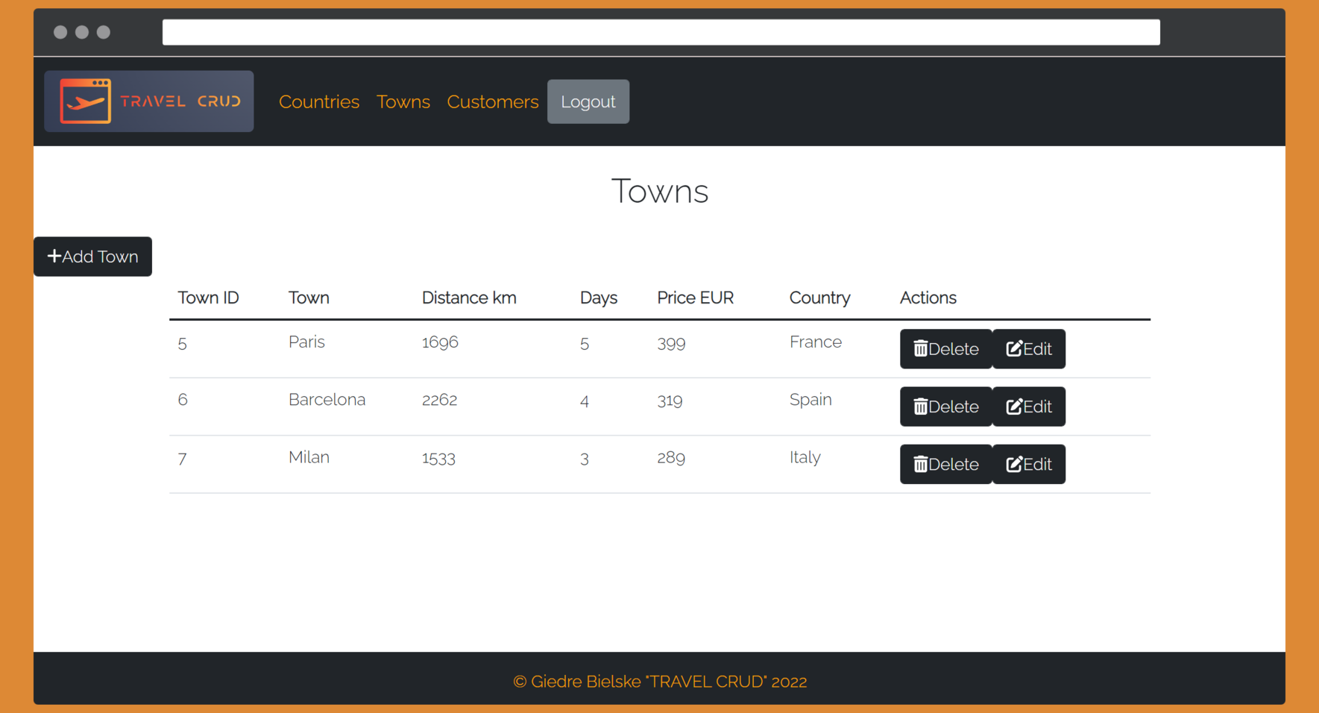Click pencil edit icon for Milan
1319x713 pixels.
click(1013, 465)
